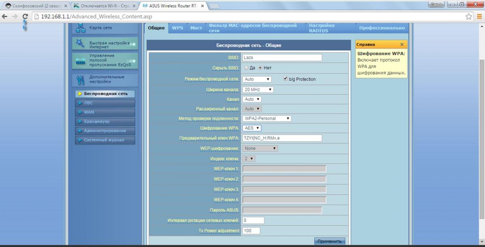
Task: Select Администрирование in the sidebar
Action: (x=105, y=131)
